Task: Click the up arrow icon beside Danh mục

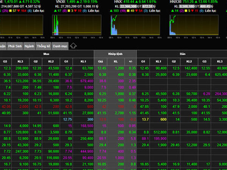Action: click(x=73, y=46)
